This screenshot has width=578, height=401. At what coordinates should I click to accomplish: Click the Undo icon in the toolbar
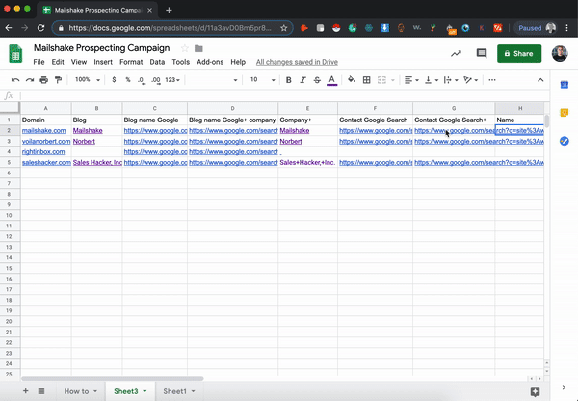[x=15, y=80]
